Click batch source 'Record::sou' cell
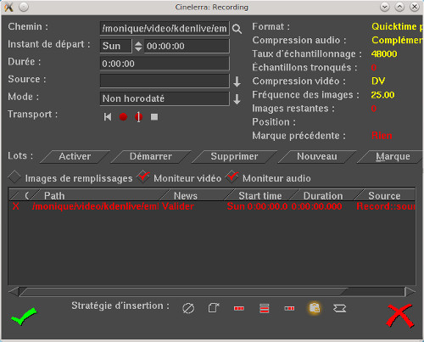The height and width of the screenshot is (342, 424). pos(386,206)
